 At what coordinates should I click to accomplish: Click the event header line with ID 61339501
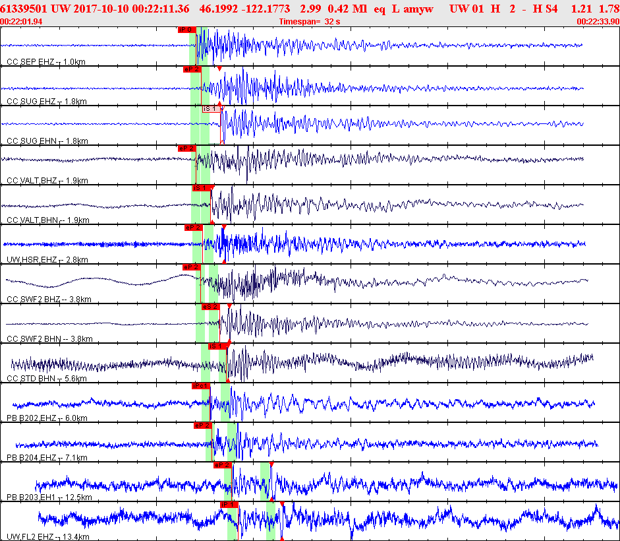pos(310,9)
